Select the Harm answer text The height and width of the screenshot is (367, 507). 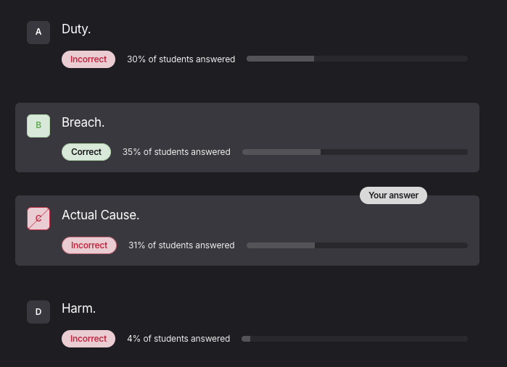[x=79, y=308]
